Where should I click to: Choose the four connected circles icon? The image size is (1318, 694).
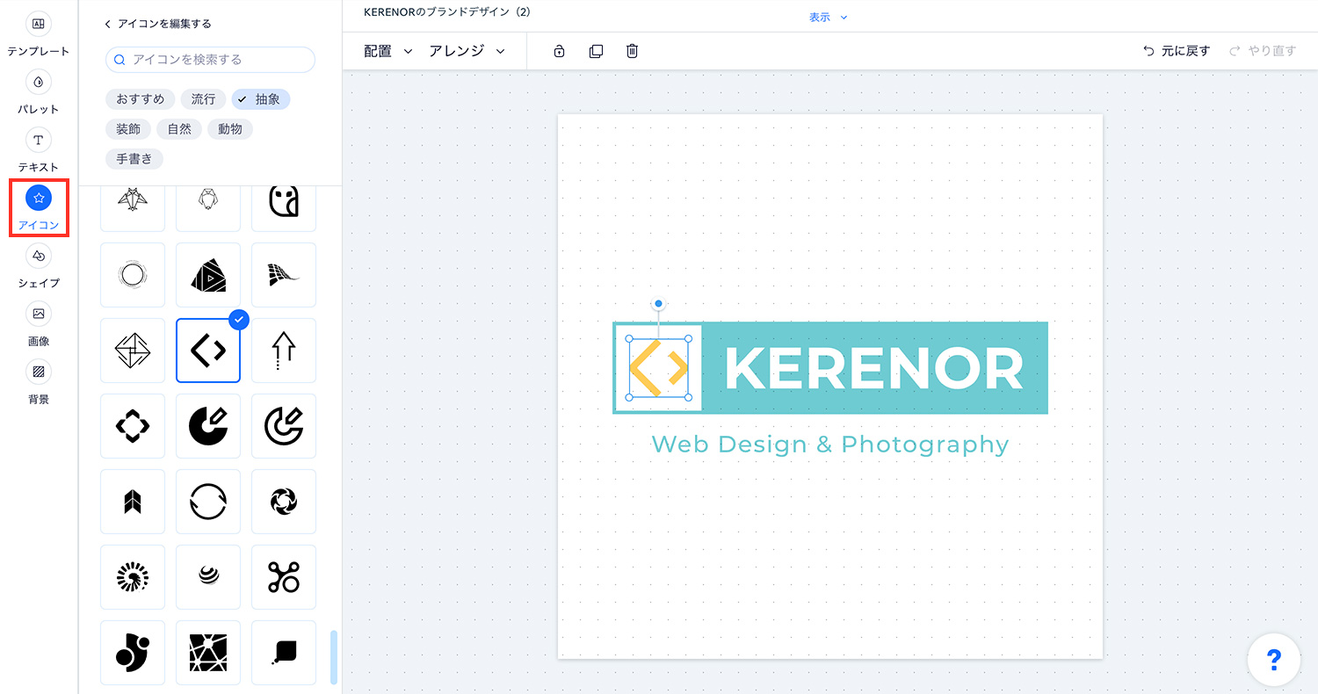tap(284, 577)
